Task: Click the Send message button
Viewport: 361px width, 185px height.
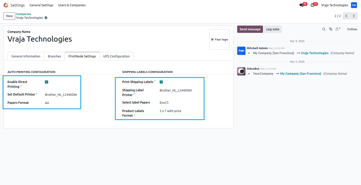Action: (250, 29)
